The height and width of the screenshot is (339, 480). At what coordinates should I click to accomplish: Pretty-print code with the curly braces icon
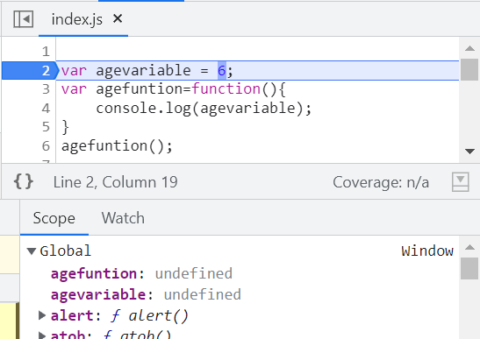(24, 181)
